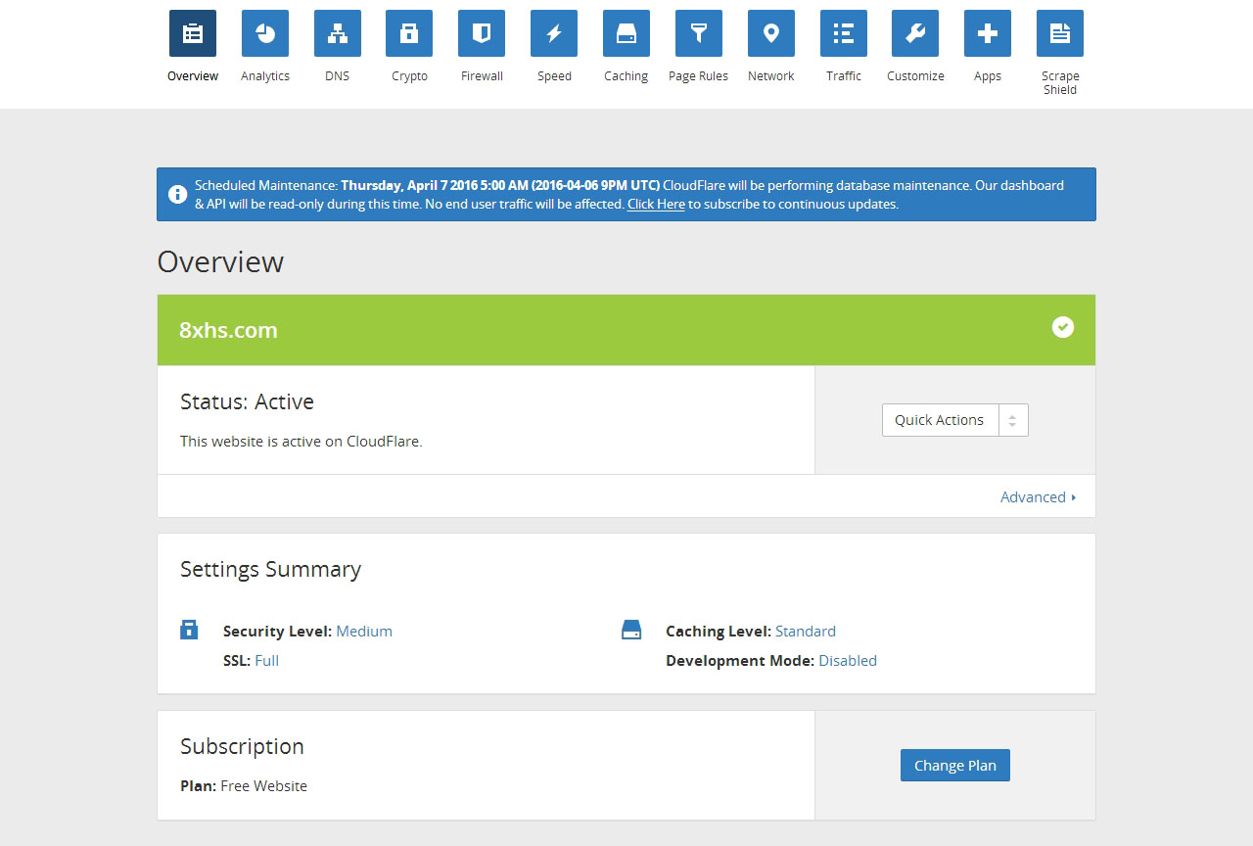Open the Apps plus icon
The width and height of the screenshot is (1253, 846).
tap(988, 33)
